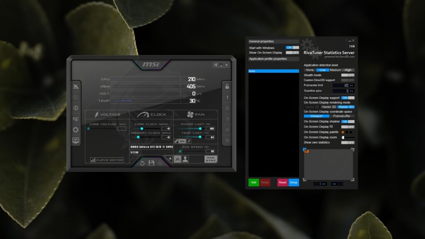Click the arrow icon near fan controls

[170, 159]
